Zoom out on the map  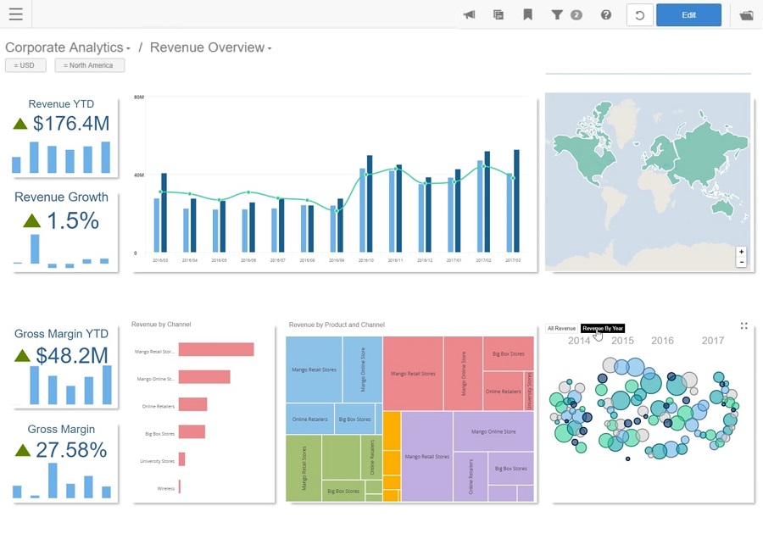(x=741, y=262)
